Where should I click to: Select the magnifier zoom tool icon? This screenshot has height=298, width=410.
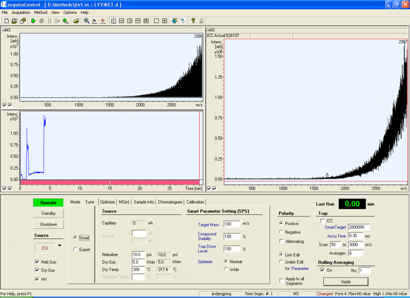(87, 21)
